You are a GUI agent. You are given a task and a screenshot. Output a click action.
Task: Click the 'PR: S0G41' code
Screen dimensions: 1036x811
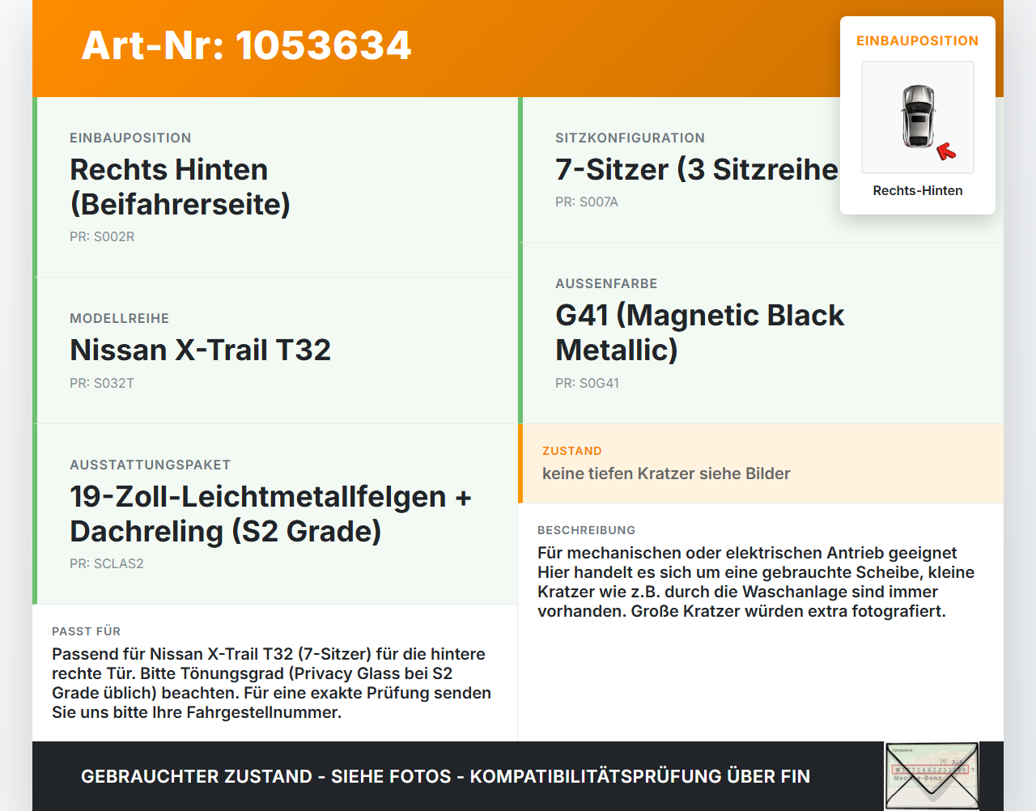click(x=587, y=383)
